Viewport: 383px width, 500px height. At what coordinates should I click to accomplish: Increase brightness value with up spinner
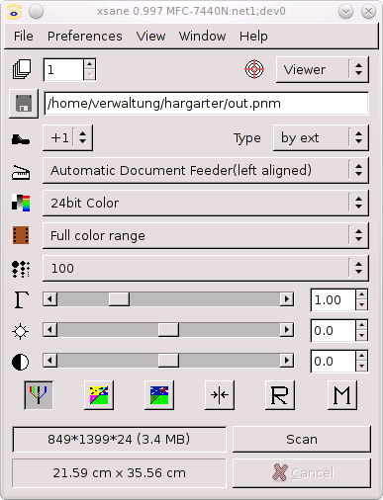(362, 325)
